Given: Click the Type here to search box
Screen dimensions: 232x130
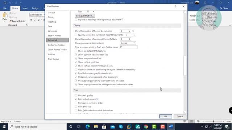Looking at the screenshot, I should click(x=37, y=127).
